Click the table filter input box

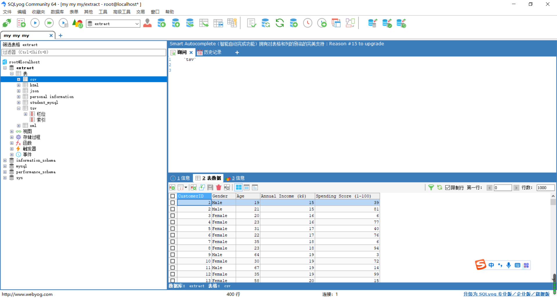click(x=84, y=52)
